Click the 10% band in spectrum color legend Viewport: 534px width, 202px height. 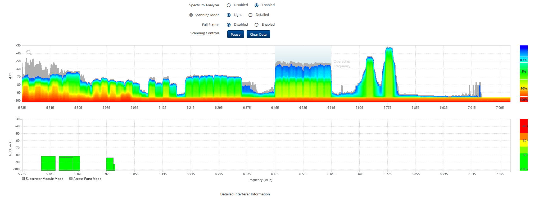(523, 88)
